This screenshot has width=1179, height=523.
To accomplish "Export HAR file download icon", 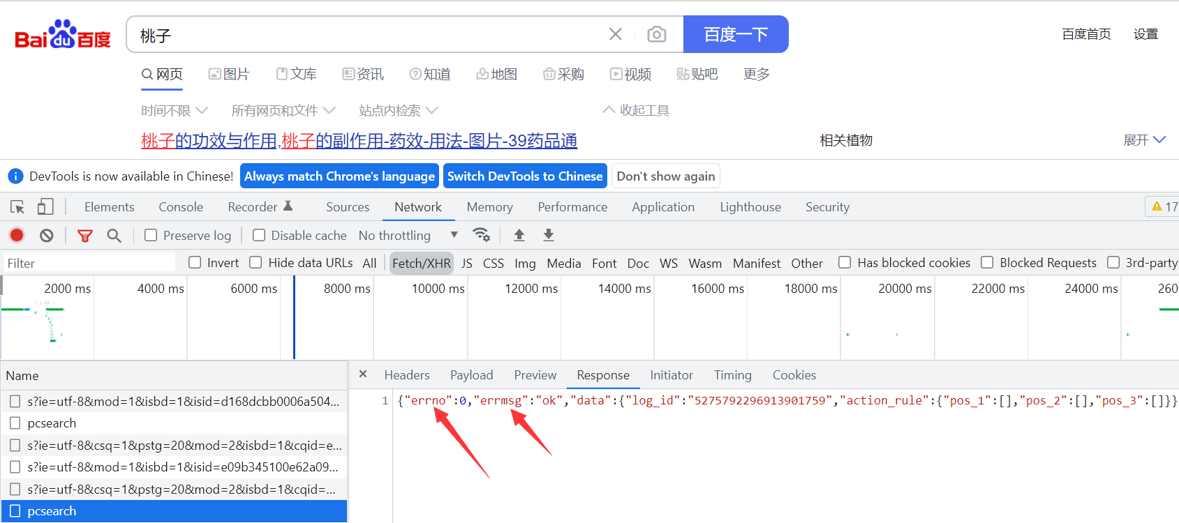I will coord(549,235).
